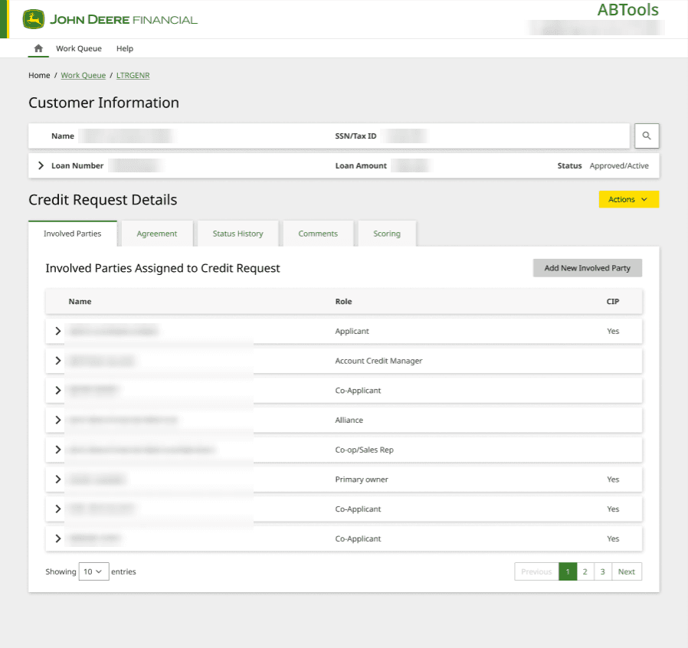Screen dimensions: 688x648
Task: Click the Alliance role cell
Action: [x=349, y=420]
